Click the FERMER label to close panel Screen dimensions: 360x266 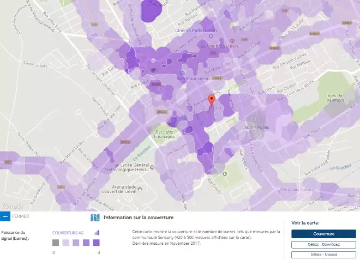pyautogui.click(x=21, y=216)
